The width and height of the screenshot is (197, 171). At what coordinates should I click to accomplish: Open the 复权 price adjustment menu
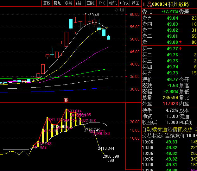tap(47, 3)
